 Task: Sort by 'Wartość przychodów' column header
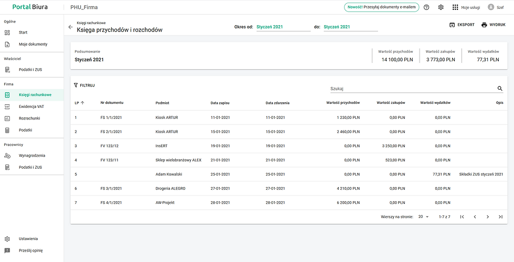click(343, 103)
